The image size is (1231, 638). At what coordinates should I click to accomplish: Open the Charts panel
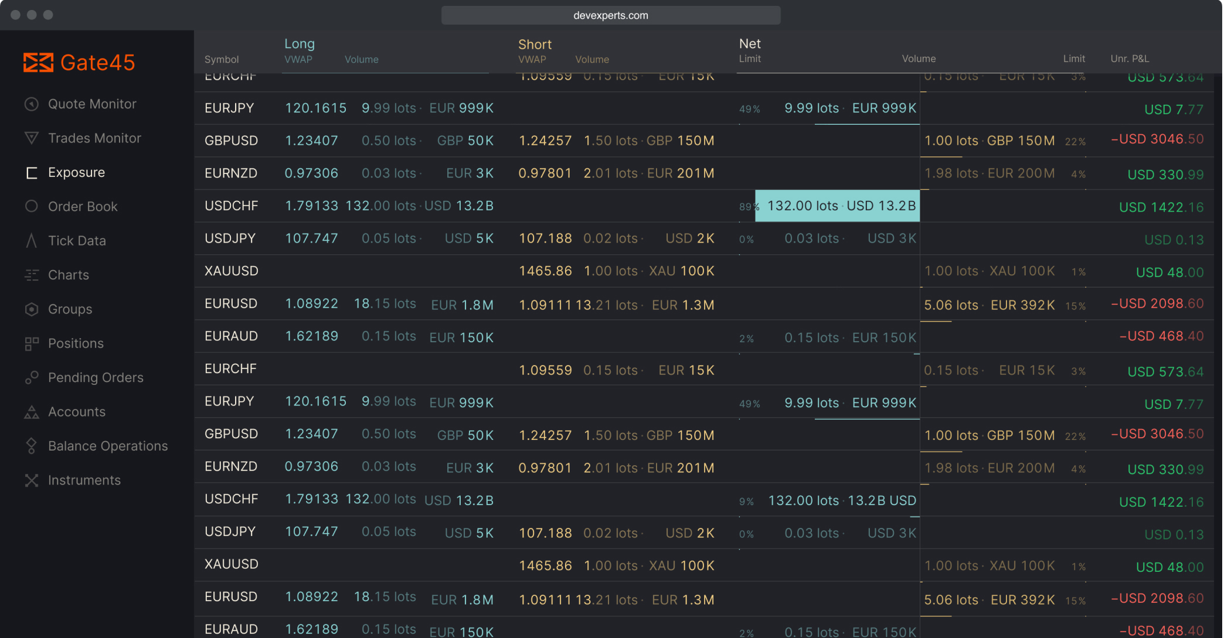(x=68, y=274)
